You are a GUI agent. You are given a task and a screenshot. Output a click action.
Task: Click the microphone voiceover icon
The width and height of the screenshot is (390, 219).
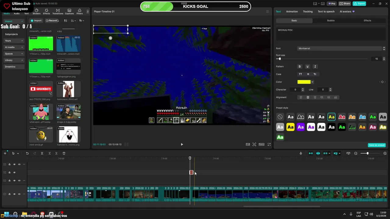point(301,153)
